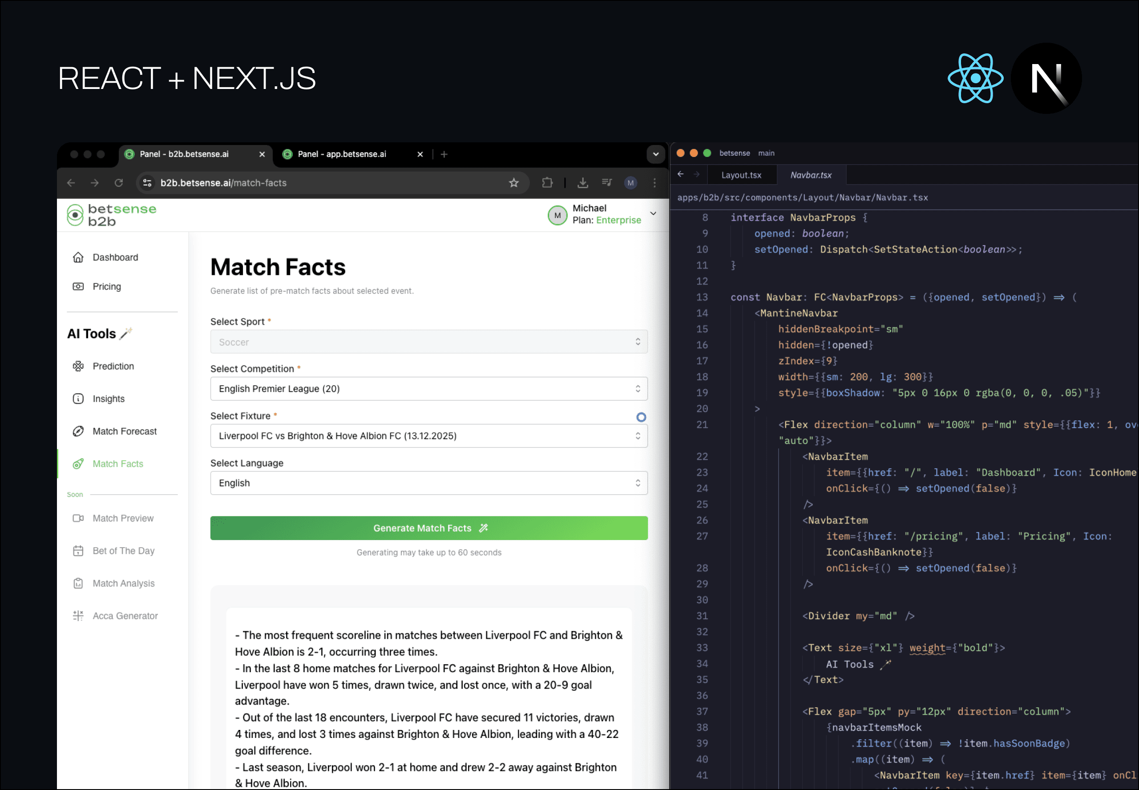
Task: Switch to Panel - app.betsense.ai tab
Action: tap(342, 154)
